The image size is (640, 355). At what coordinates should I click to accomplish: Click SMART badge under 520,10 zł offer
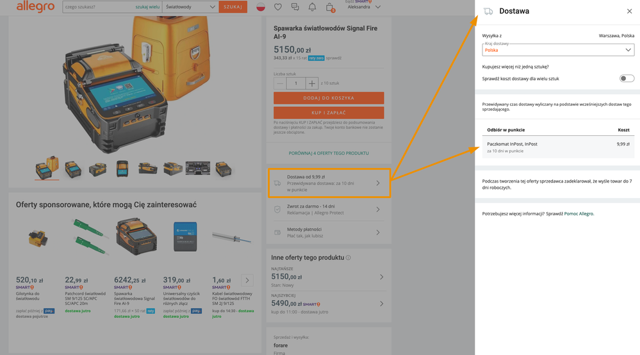point(24,287)
